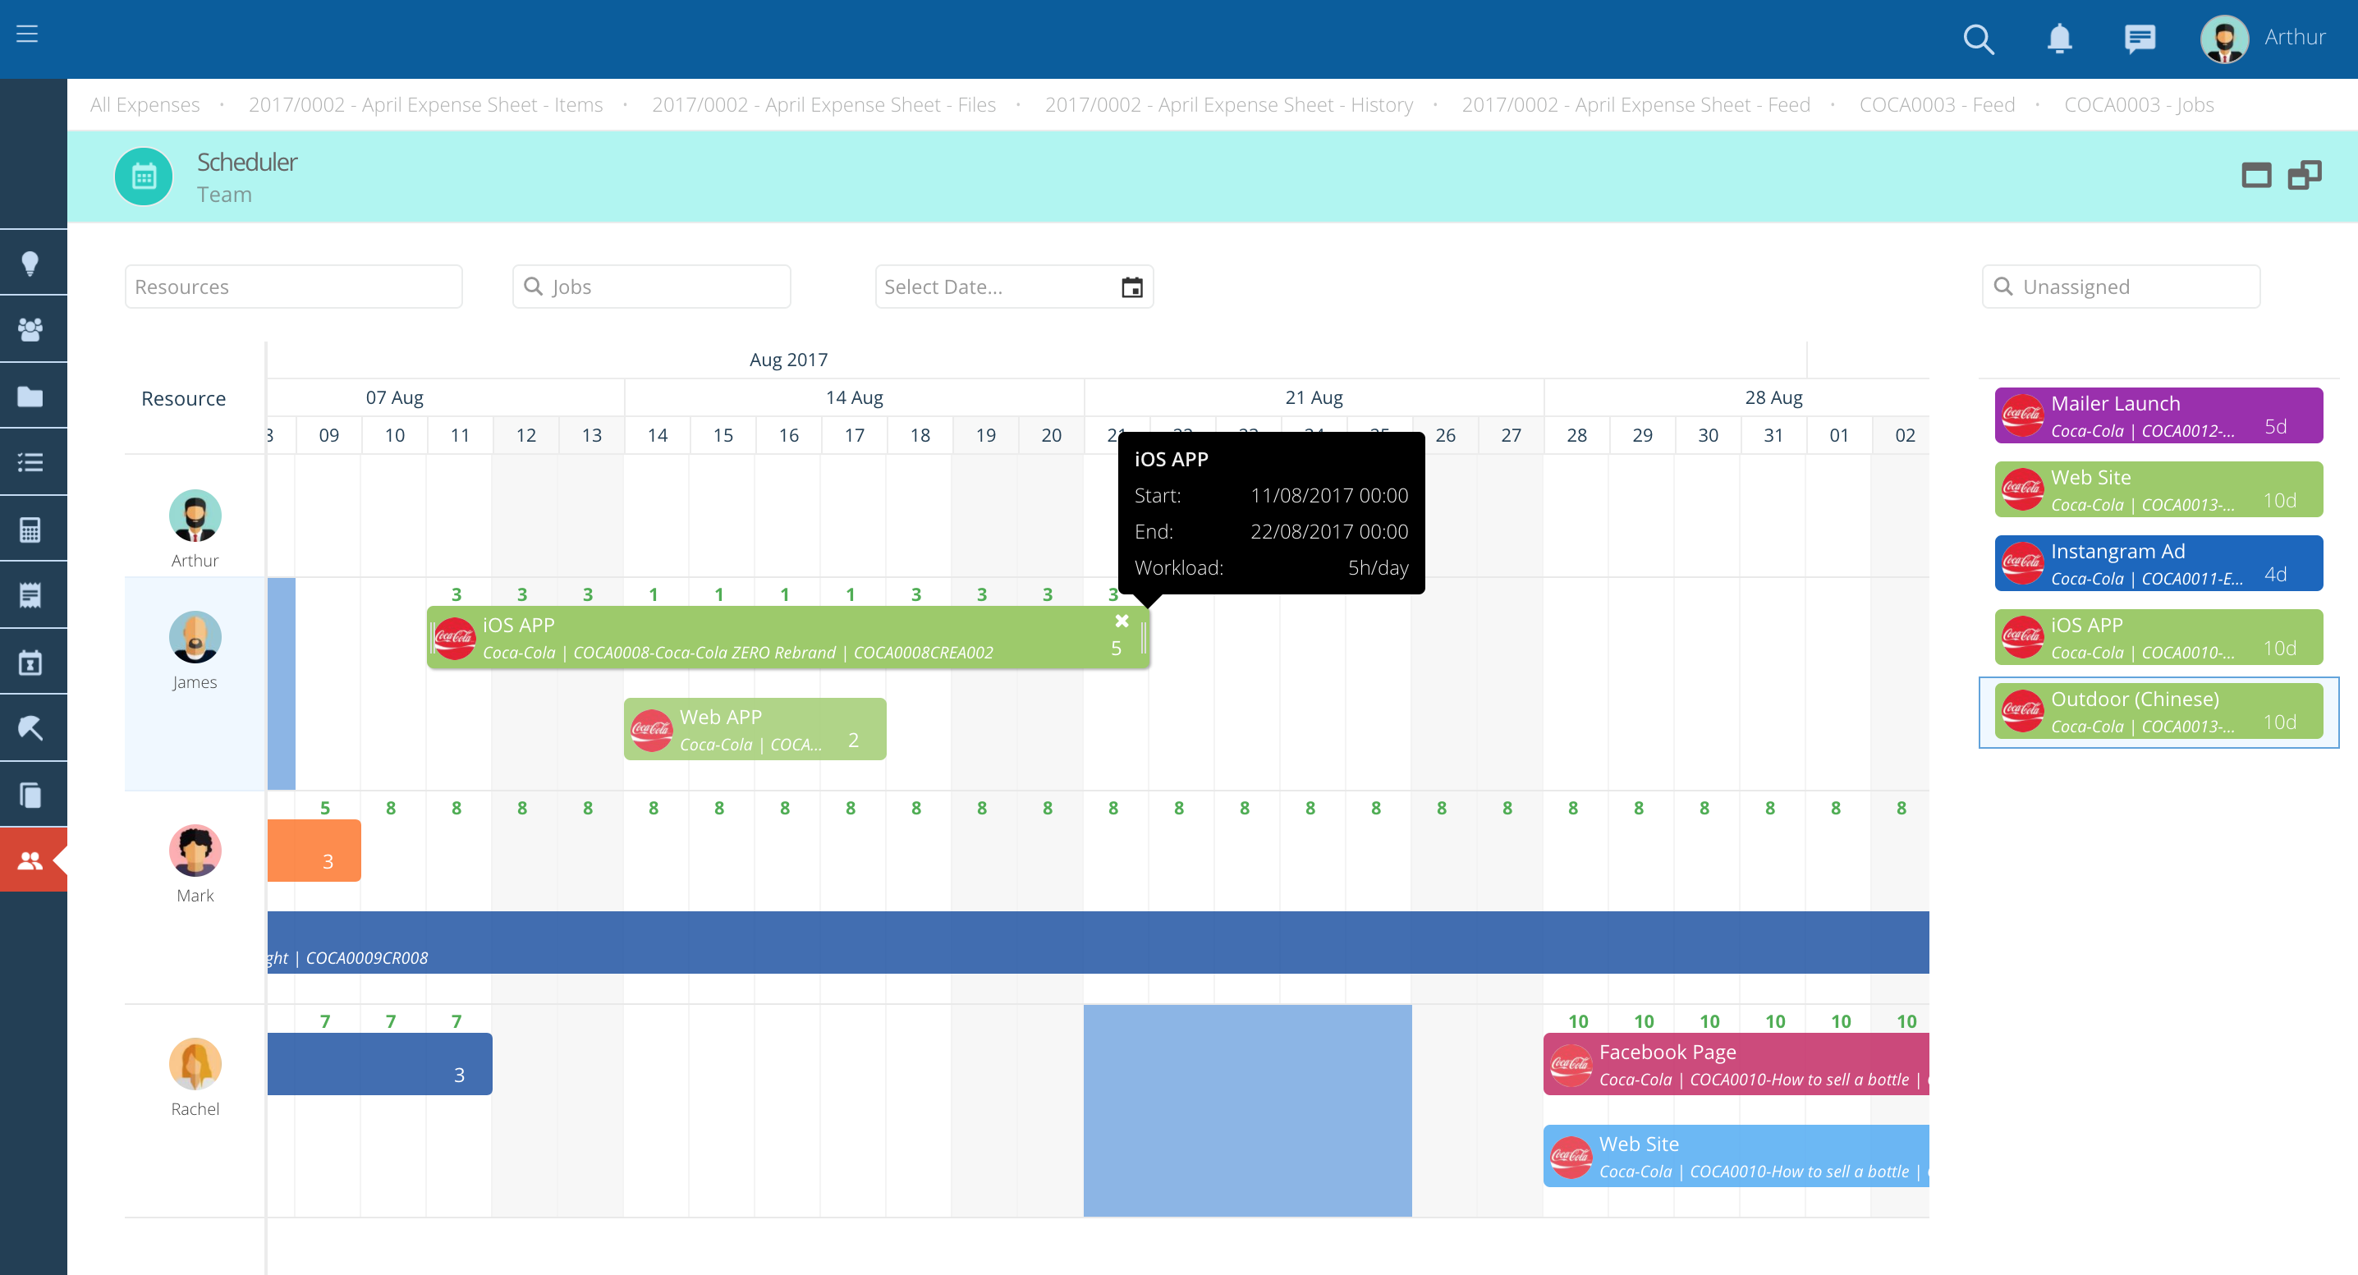Select the Mailer Launch unassigned job
Image resolution: width=2358 pixels, height=1275 pixels.
[x=2158, y=415]
